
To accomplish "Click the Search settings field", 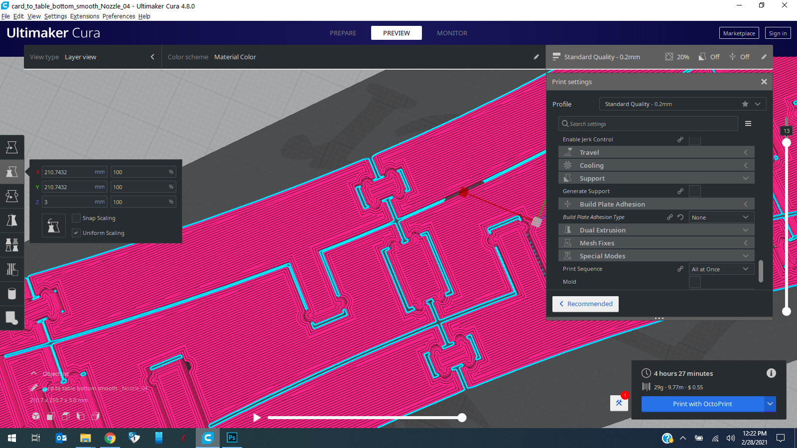I will pos(648,123).
